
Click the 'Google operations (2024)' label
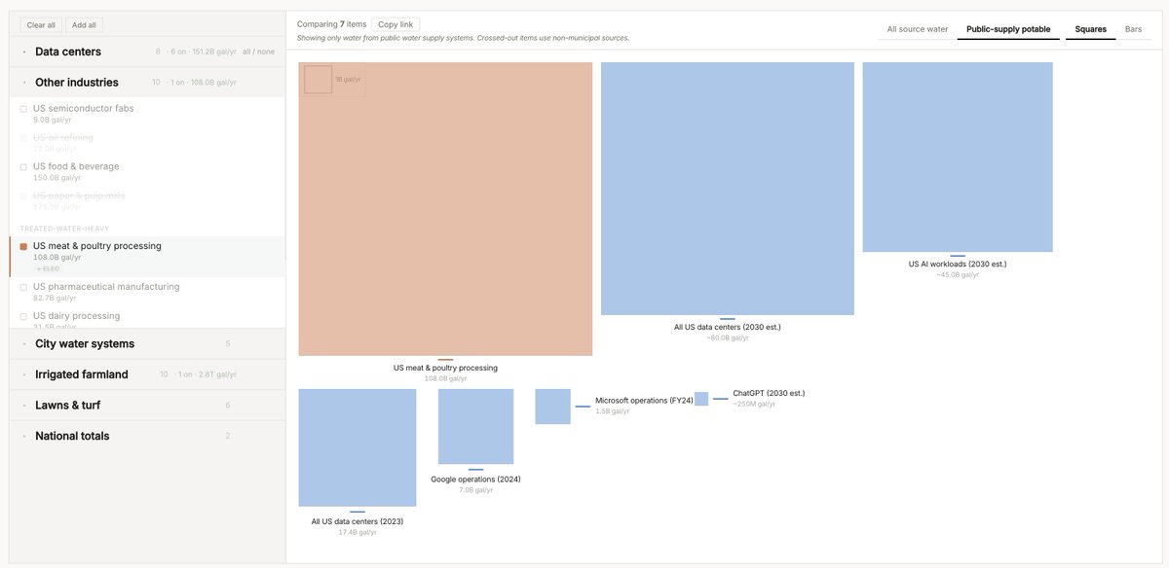pos(475,479)
